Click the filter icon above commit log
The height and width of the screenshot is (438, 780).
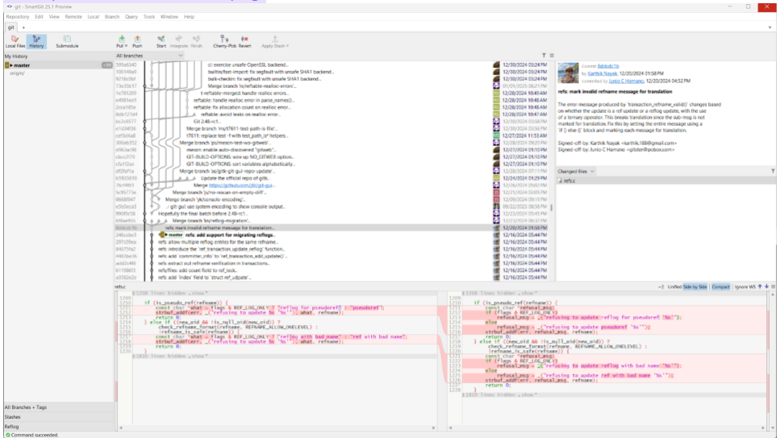544,56
